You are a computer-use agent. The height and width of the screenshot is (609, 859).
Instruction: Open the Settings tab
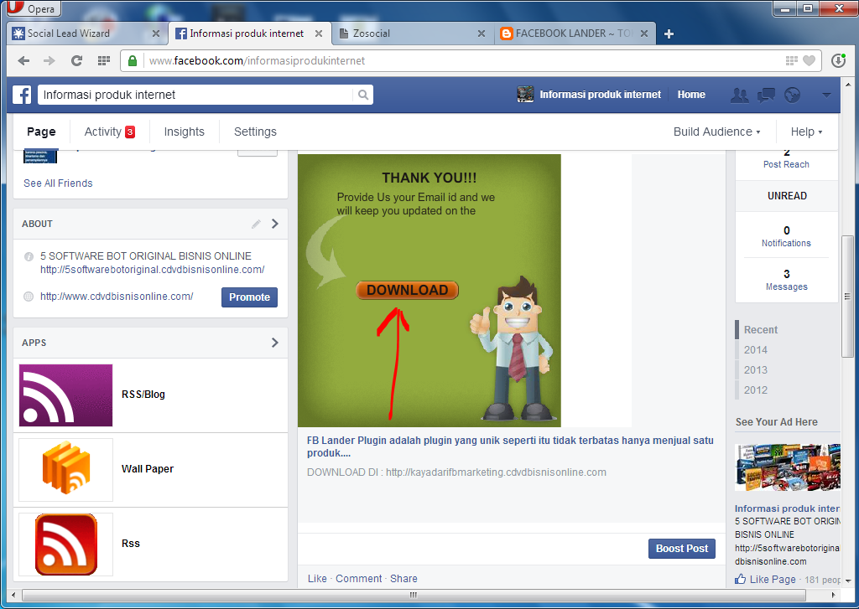pyautogui.click(x=255, y=132)
